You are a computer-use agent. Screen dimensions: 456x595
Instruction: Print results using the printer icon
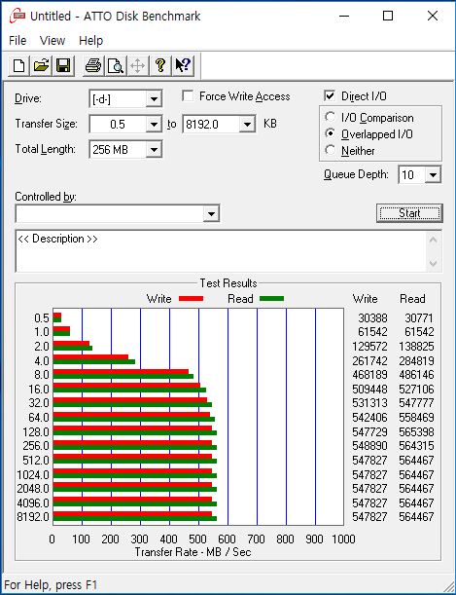tap(93, 66)
